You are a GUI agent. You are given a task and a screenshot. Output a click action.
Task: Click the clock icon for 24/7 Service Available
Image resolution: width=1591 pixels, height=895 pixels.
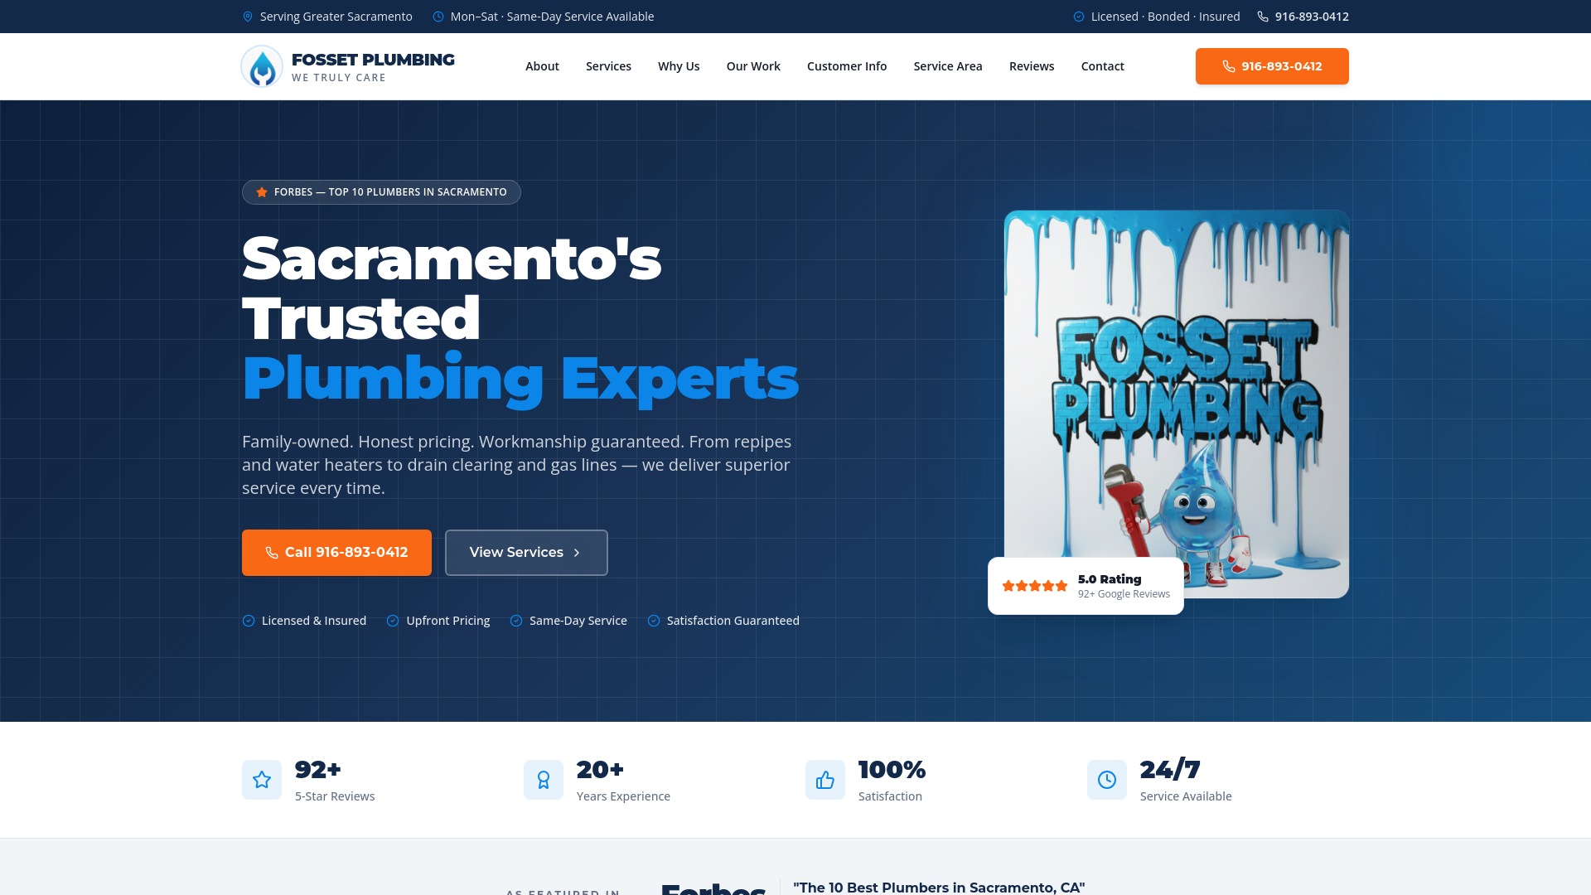tap(1107, 780)
